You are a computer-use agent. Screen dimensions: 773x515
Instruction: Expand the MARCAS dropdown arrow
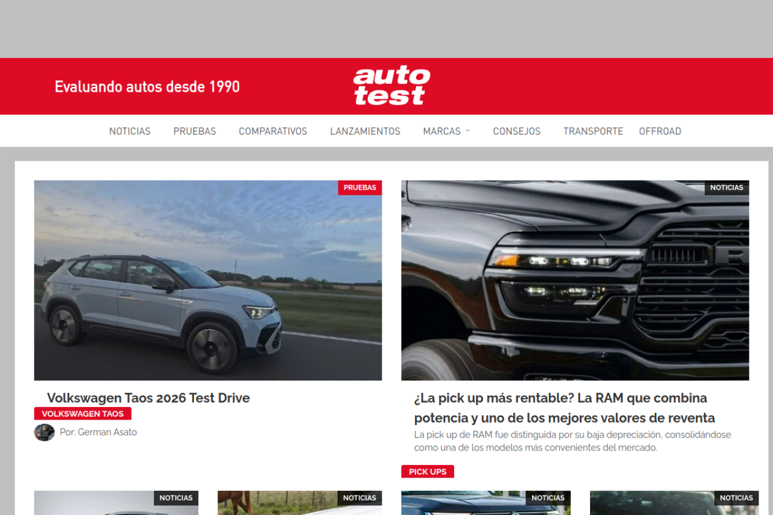[x=467, y=131]
